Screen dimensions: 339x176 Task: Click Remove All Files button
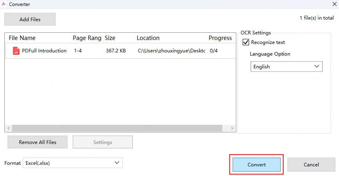coord(38,142)
